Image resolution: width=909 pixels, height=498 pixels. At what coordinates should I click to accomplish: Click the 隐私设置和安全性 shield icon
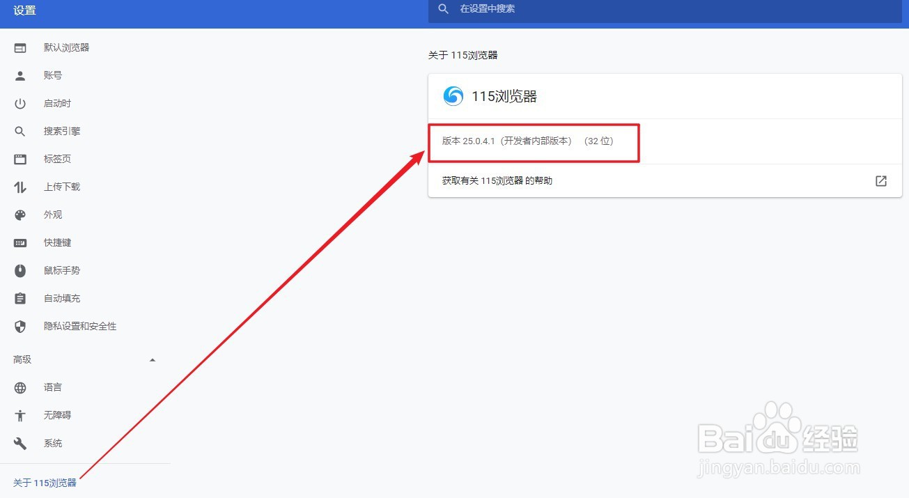[20, 326]
